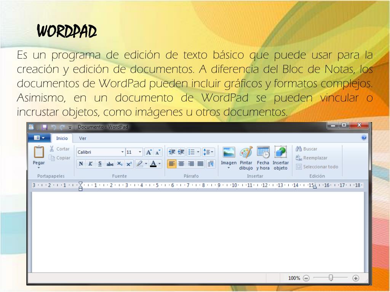The image size is (390, 292).
Task: Click Buscar in Edición group
Action: (307, 149)
